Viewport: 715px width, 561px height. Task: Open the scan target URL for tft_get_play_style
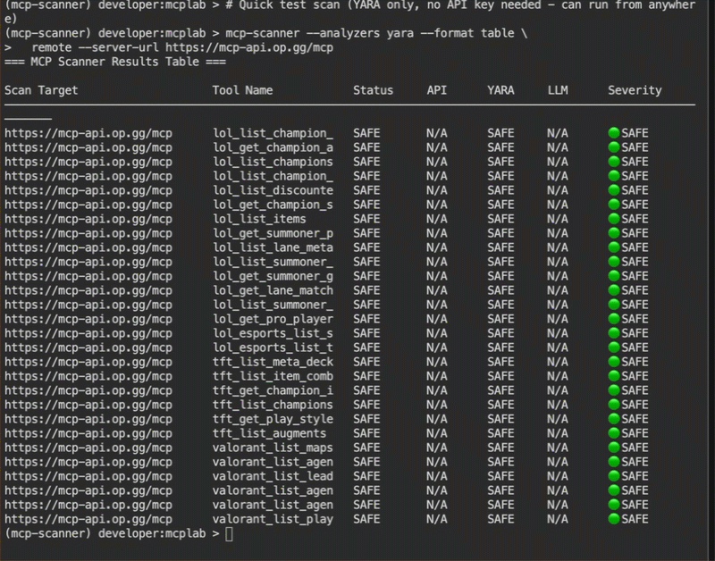pos(88,419)
